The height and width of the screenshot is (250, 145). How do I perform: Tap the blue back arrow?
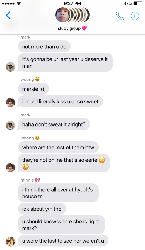8,15
